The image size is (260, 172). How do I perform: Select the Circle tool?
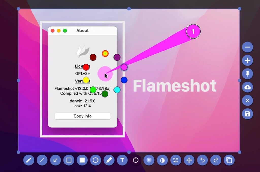pos(95,160)
